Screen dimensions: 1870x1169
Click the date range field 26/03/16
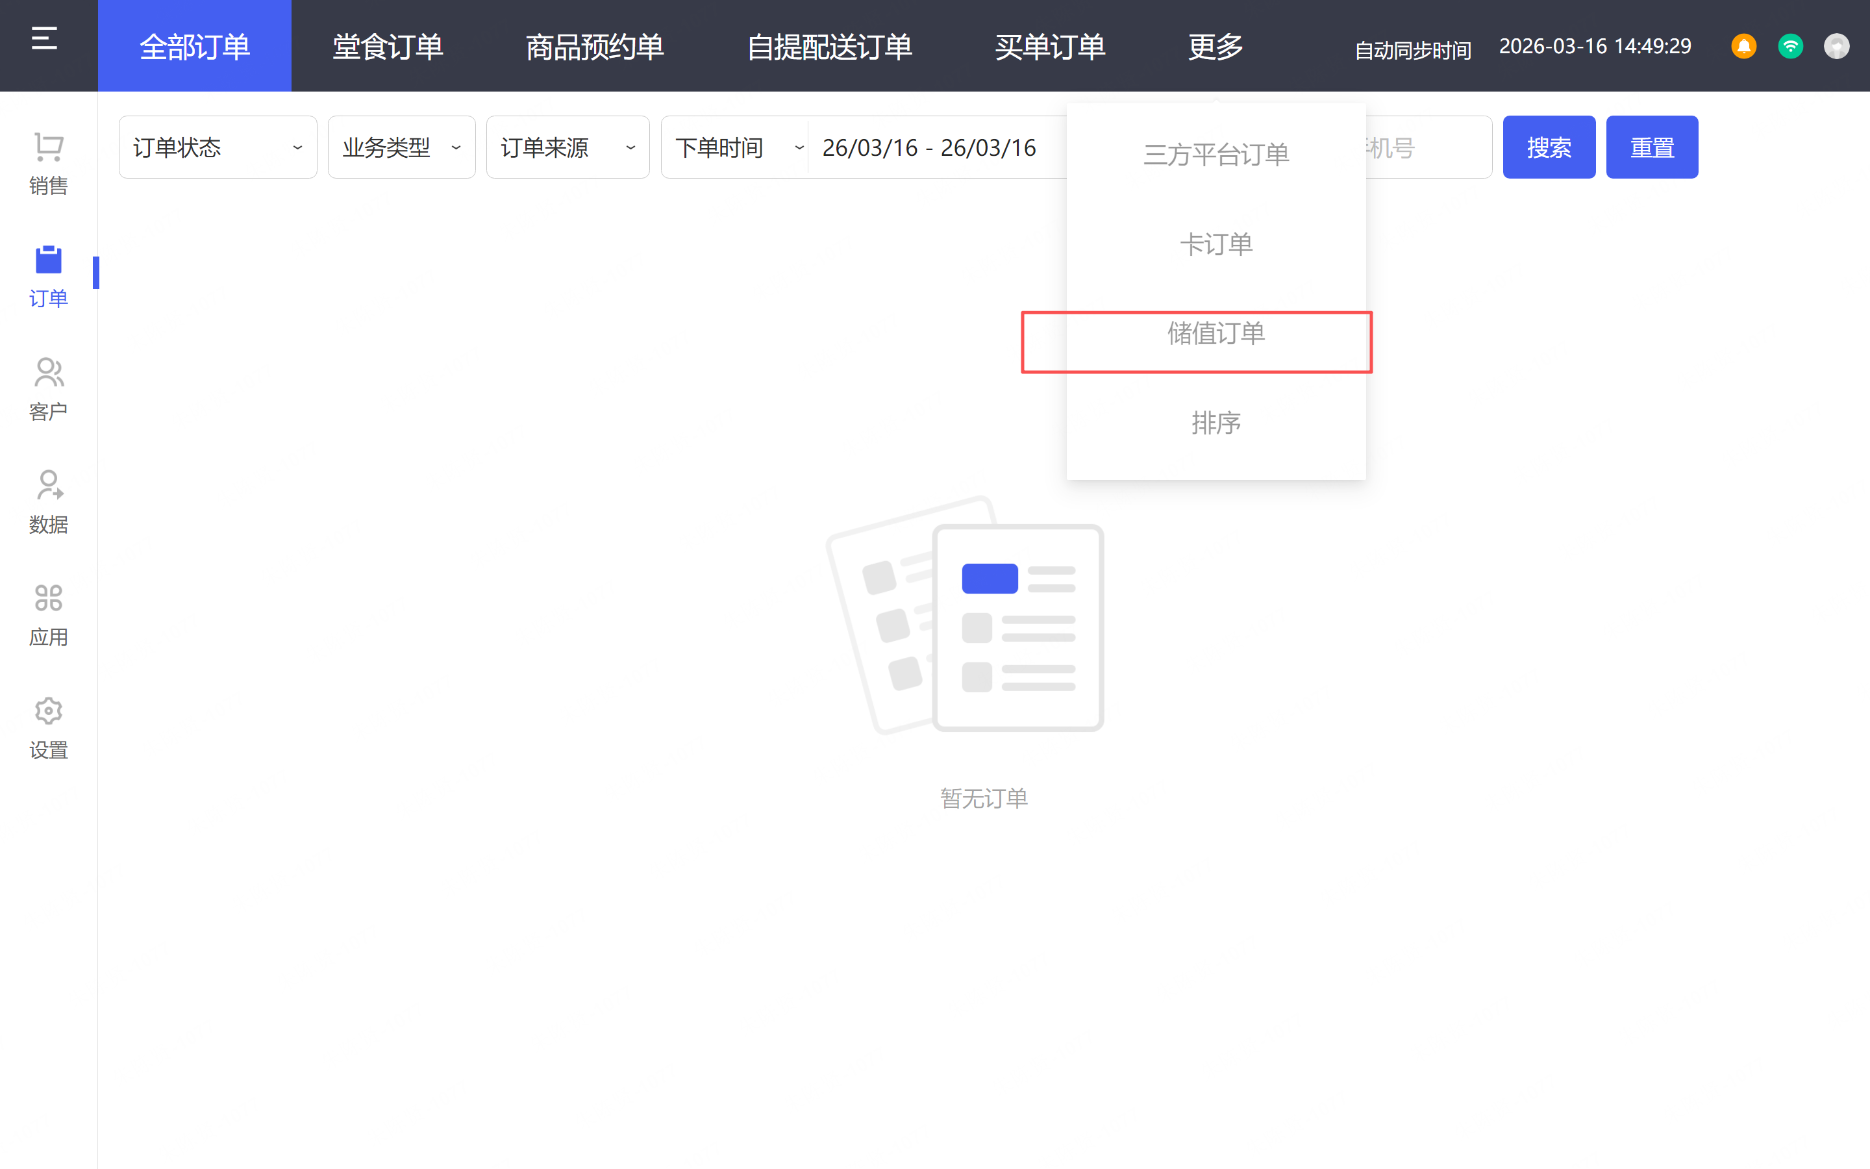(929, 147)
